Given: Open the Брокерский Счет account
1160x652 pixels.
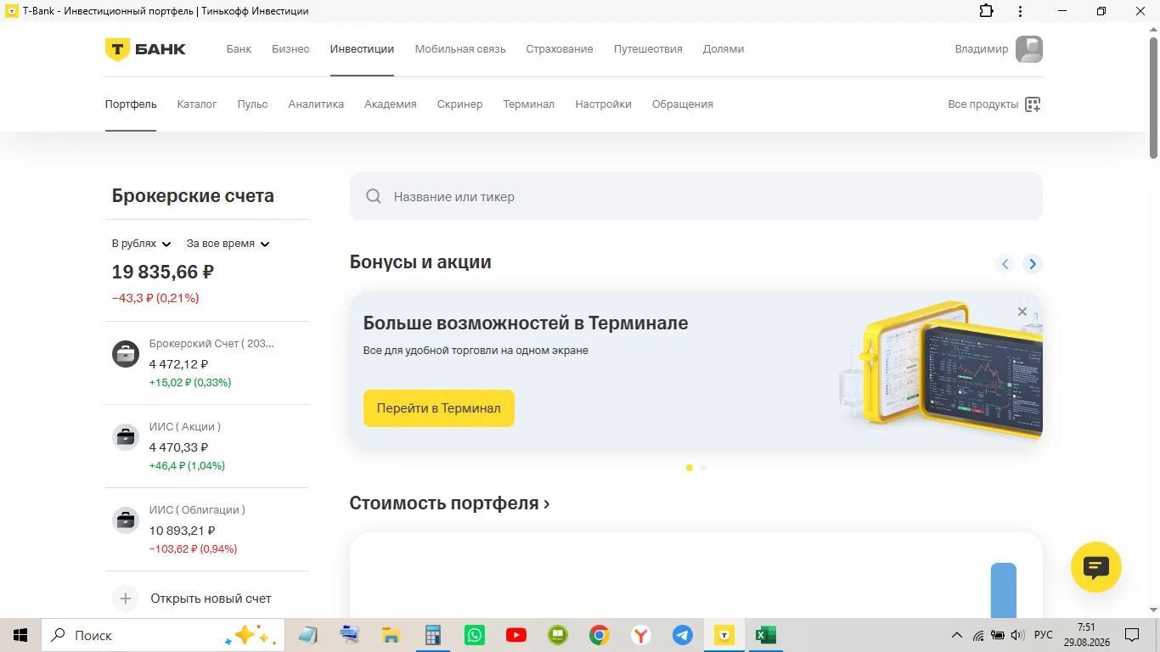Looking at the screenshot, I should 207,363.
